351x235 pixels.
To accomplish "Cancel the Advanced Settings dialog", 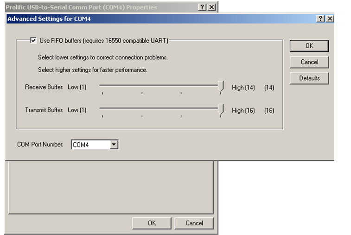I will click(x=309, y=62).
